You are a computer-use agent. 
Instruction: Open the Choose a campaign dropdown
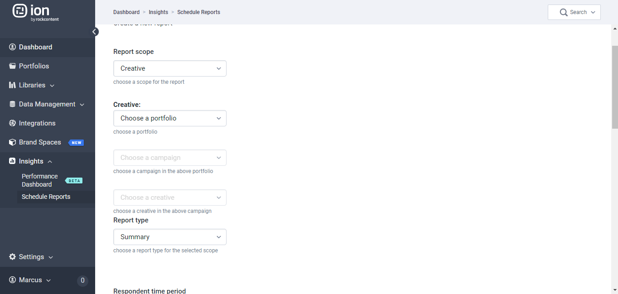pyautogui.click(x=170, y=158)
